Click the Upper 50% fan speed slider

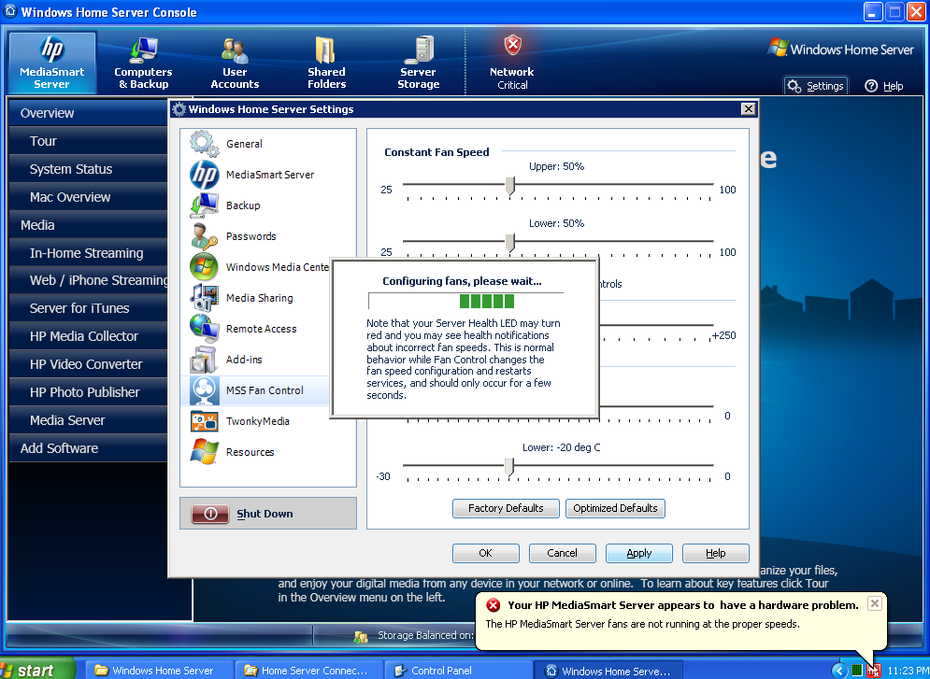[x=510, y=186]
